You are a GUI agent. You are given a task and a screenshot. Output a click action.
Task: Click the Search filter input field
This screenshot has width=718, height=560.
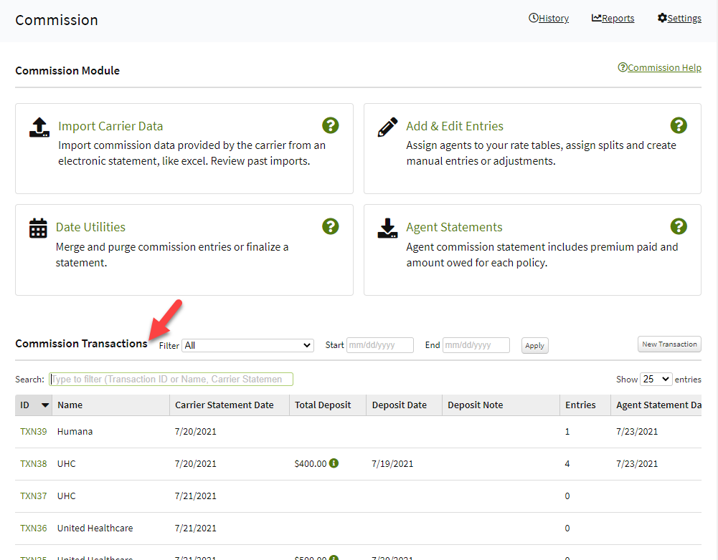(171, 379)
